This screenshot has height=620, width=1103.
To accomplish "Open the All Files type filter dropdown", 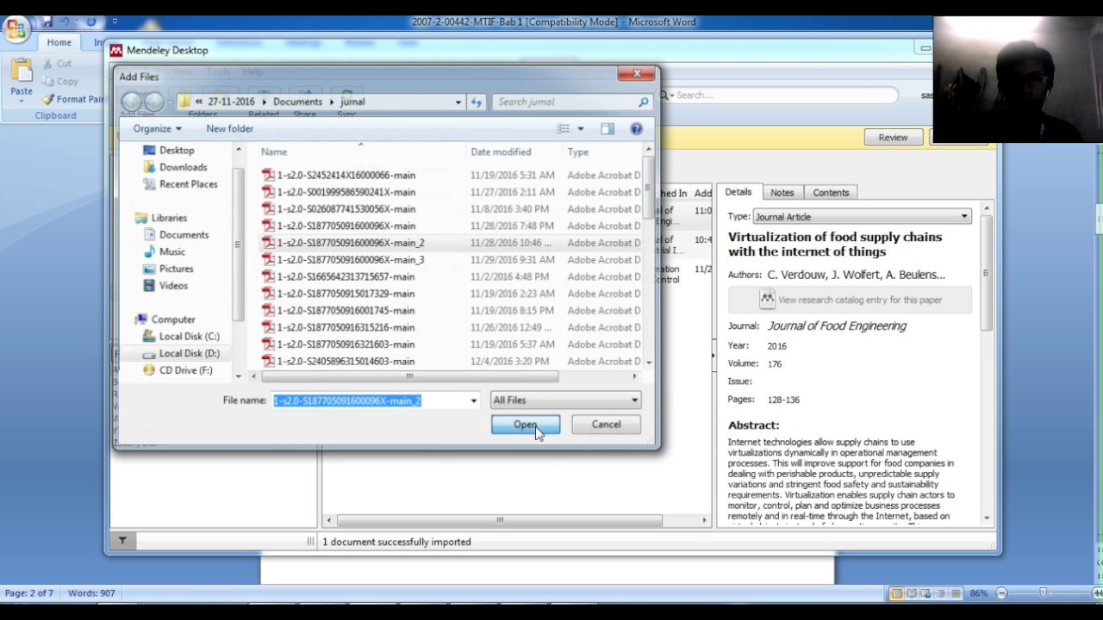I will [565, 400].
